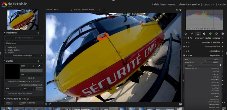Select history item '2 - exposition'
This screenshot has height=110, width=227.
point(11,47)
